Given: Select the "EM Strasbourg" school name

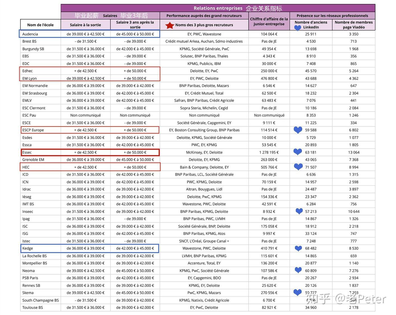Looking at the screenshot, I should [35, 93].
